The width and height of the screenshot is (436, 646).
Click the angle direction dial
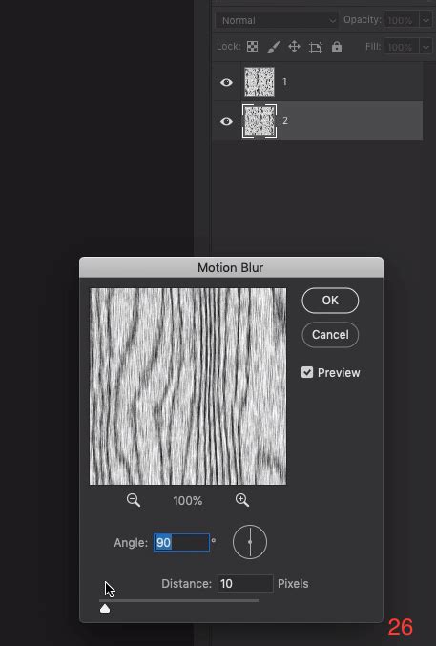pos(250,542)
